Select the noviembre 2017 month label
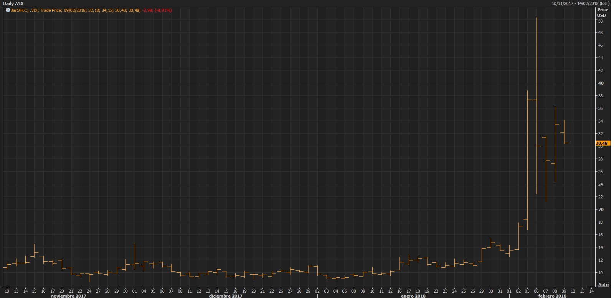Viewport: 614px width, 298px height. pyautogui.click(x=68, y=296)
